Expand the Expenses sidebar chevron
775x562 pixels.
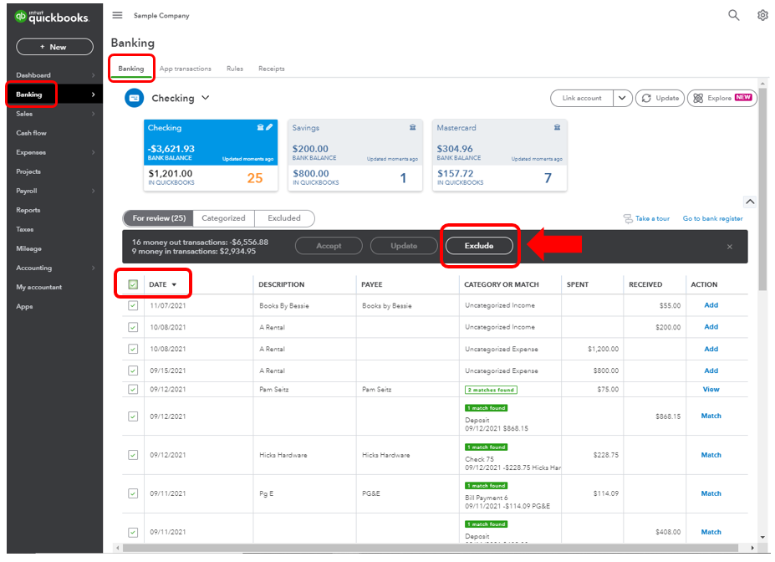94,152
